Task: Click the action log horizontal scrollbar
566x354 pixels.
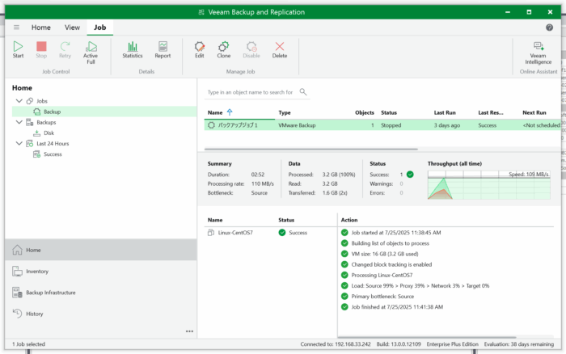Action: tap(427, 337)
